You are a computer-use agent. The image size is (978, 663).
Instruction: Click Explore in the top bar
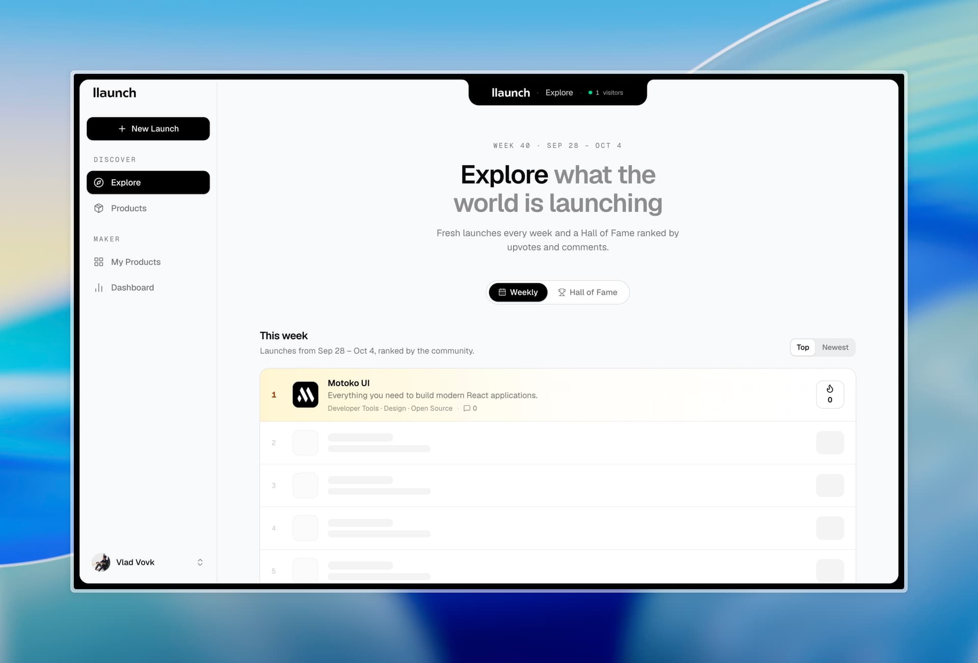click(559, 93)
